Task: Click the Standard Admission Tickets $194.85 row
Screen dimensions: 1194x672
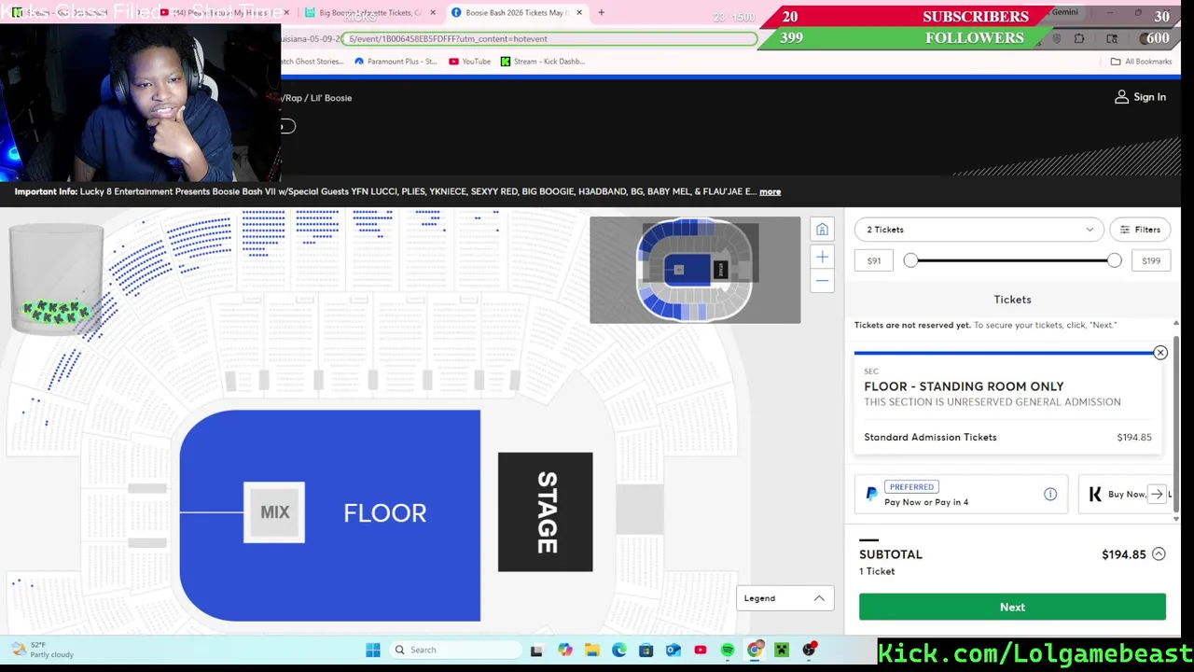Action: coord(1007,437)
